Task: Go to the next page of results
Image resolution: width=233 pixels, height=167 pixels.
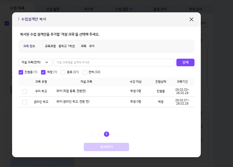Action: (x=114, y=134)
